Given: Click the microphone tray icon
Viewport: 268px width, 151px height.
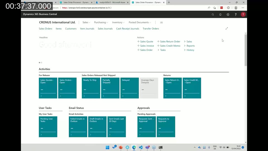Looking at the screenshot, I should pos(209,147).
